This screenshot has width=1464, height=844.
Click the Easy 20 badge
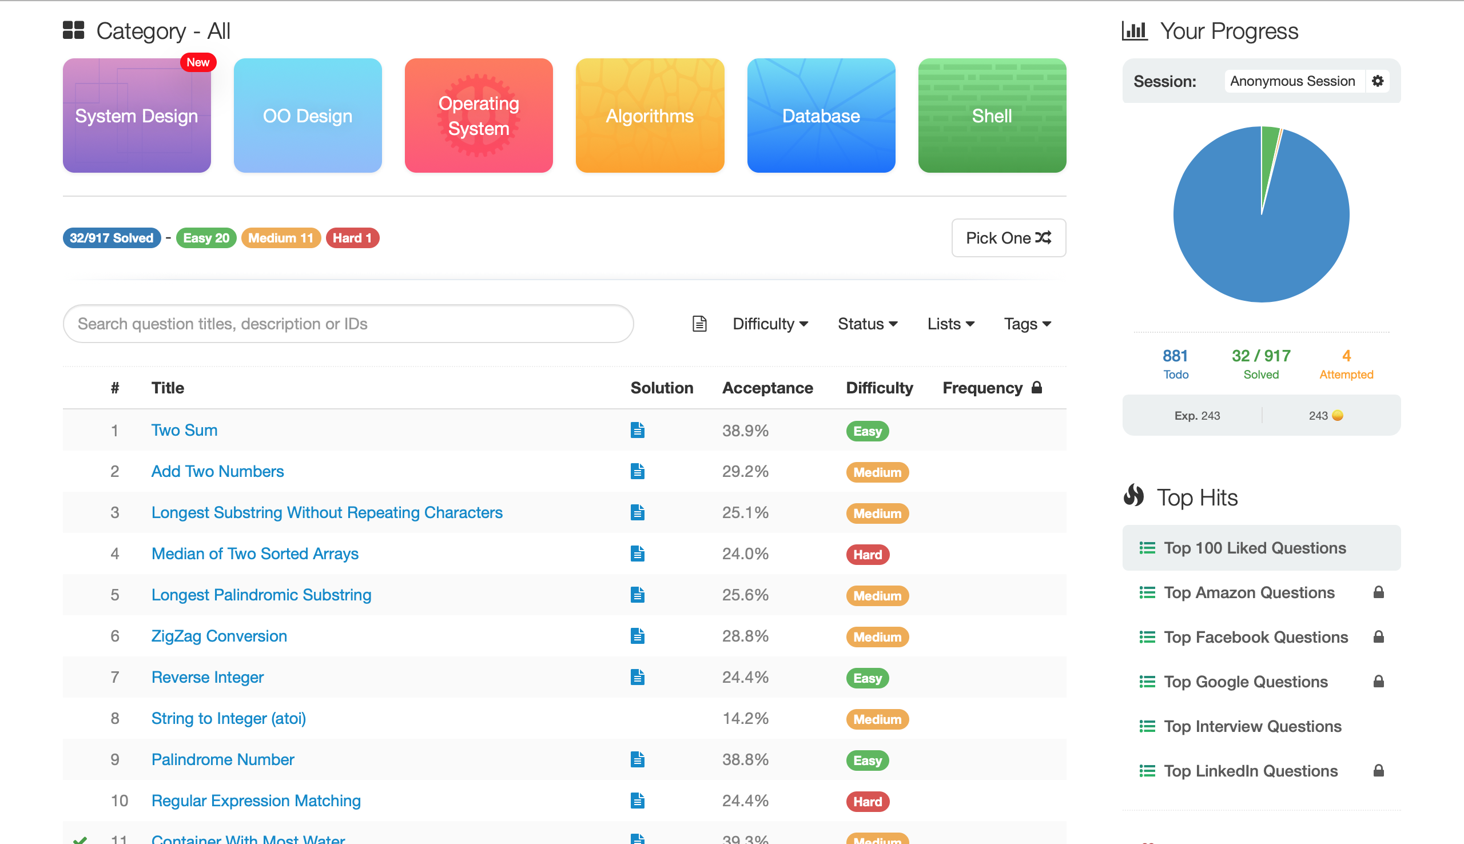click(206, 238)
